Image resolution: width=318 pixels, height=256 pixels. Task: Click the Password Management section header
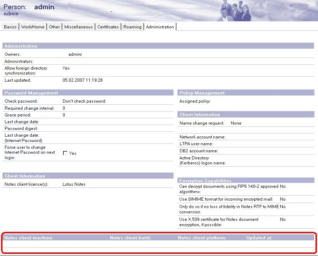pyautogui.click(x=31, y=93)
